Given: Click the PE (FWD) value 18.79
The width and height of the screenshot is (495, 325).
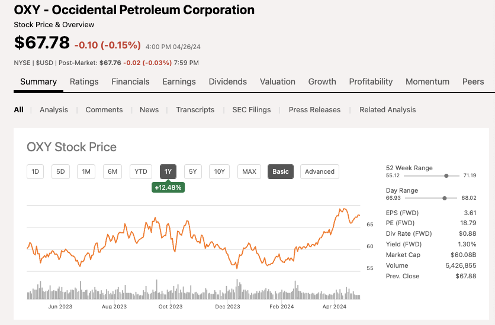Looking at the screenshot, I should coord(468,223).
